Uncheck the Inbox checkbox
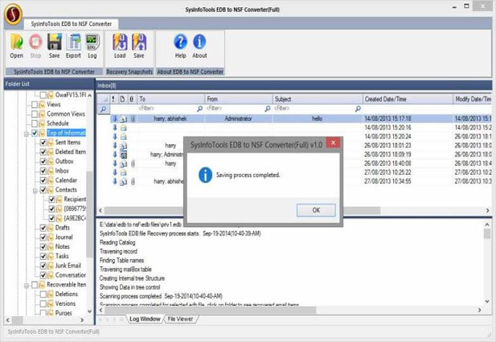 point(43,171)
